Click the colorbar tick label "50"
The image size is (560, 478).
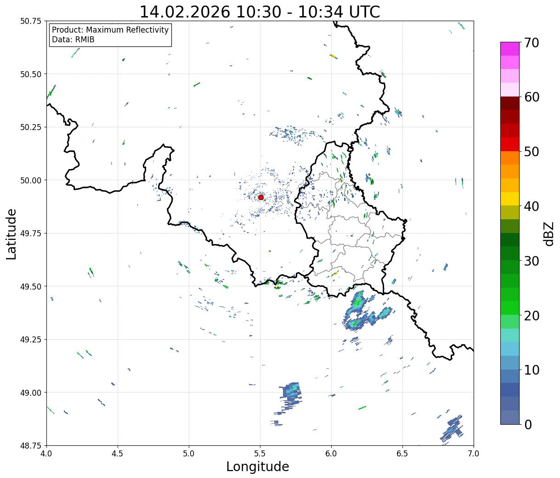[x=532, y=152]
